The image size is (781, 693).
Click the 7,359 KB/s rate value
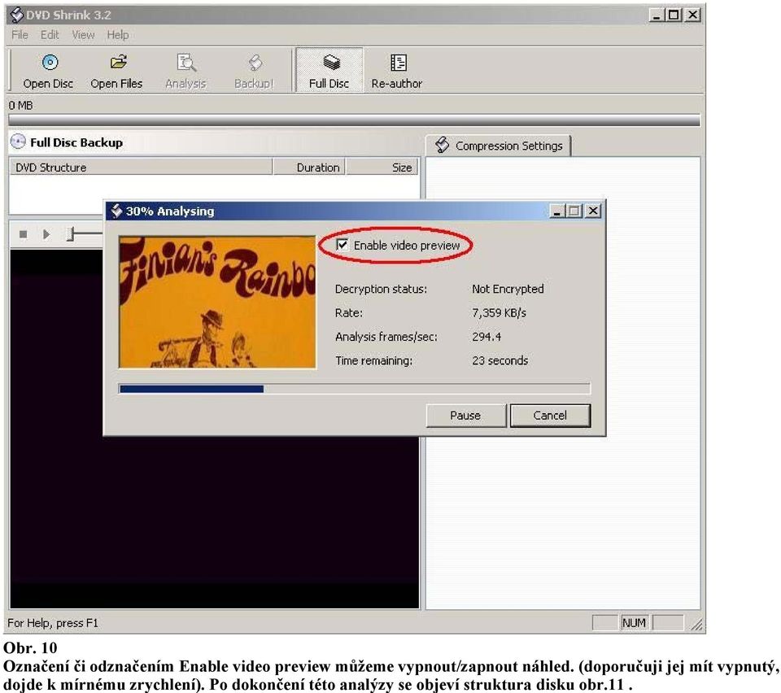[499, 312]
